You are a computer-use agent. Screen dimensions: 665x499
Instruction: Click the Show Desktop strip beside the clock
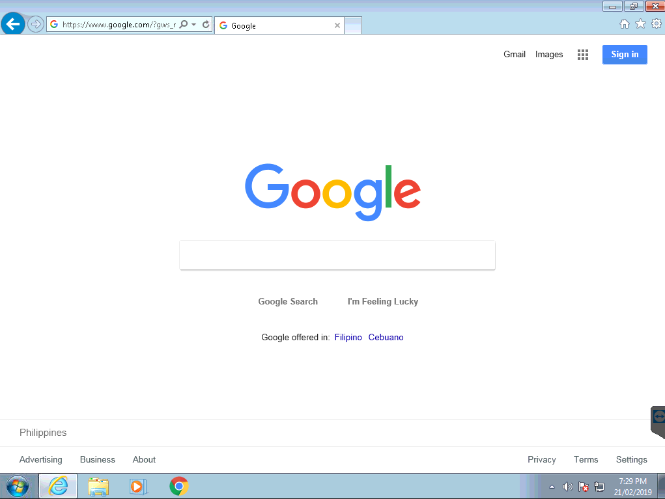[x=661, y=486]
